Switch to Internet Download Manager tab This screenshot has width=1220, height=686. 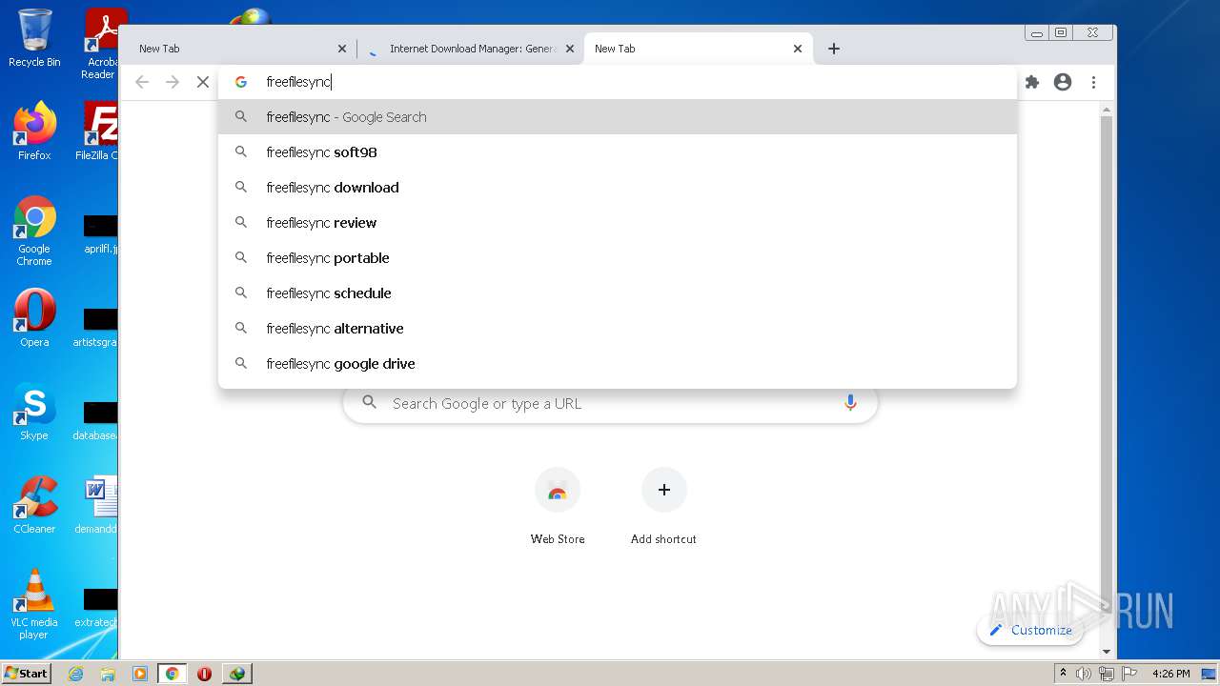point(470,49)
